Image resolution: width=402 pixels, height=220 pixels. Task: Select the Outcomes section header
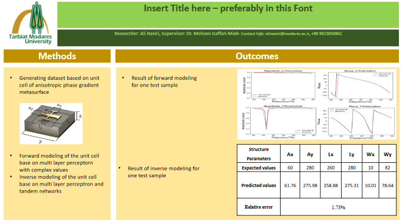[257, 56]
